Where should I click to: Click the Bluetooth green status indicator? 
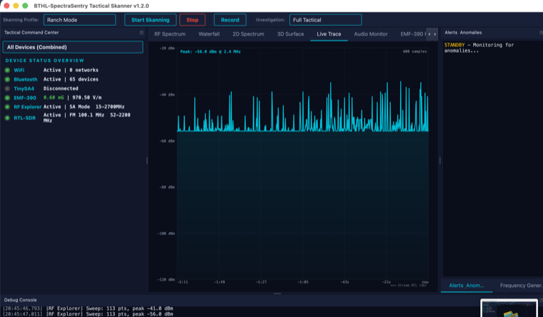tap(7, 79)
